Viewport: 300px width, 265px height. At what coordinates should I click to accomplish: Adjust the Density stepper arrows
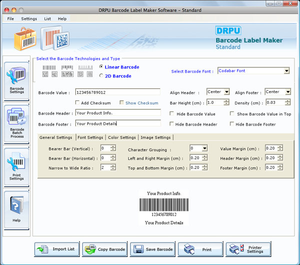[287, 102]
